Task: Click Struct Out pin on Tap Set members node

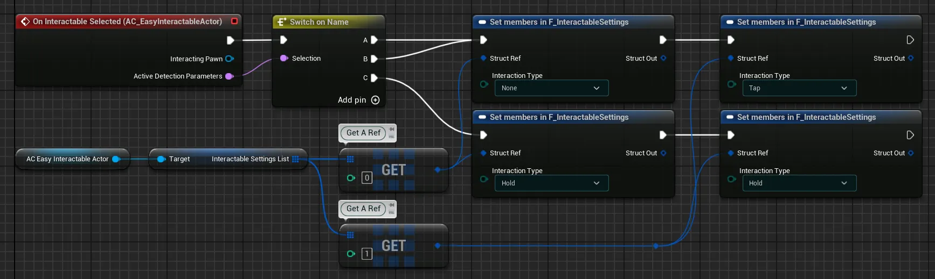Action: [911, 58]
